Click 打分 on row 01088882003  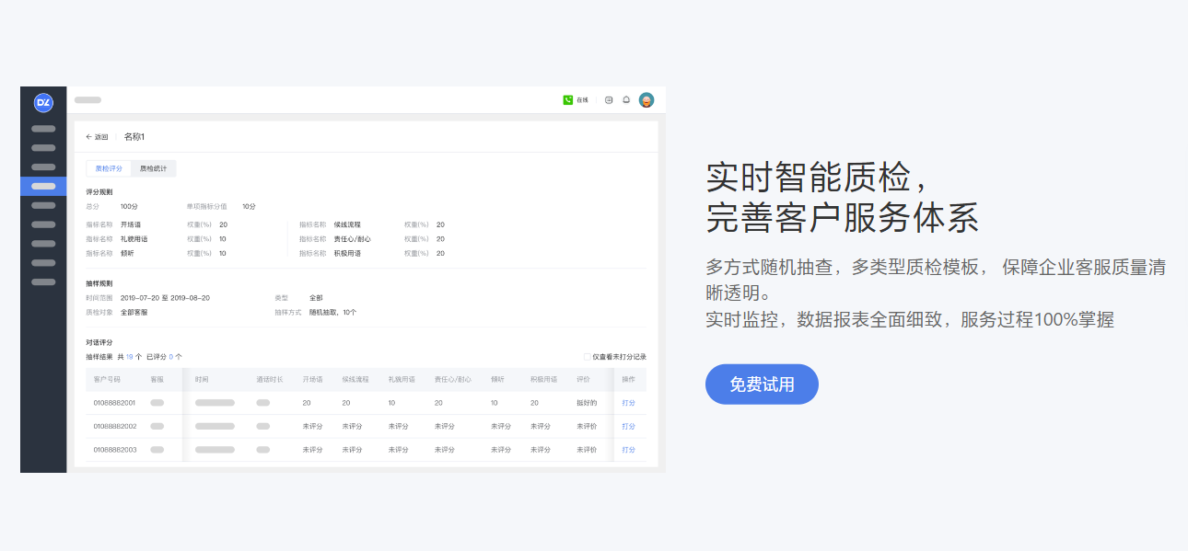click(x=627, y=449)
